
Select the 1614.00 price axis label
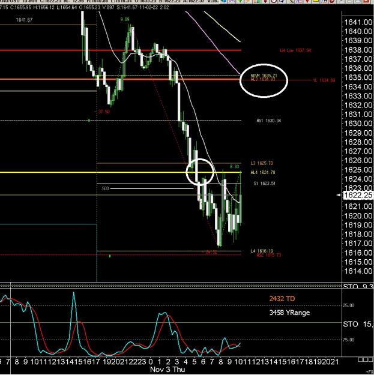(x=358, y=271)
